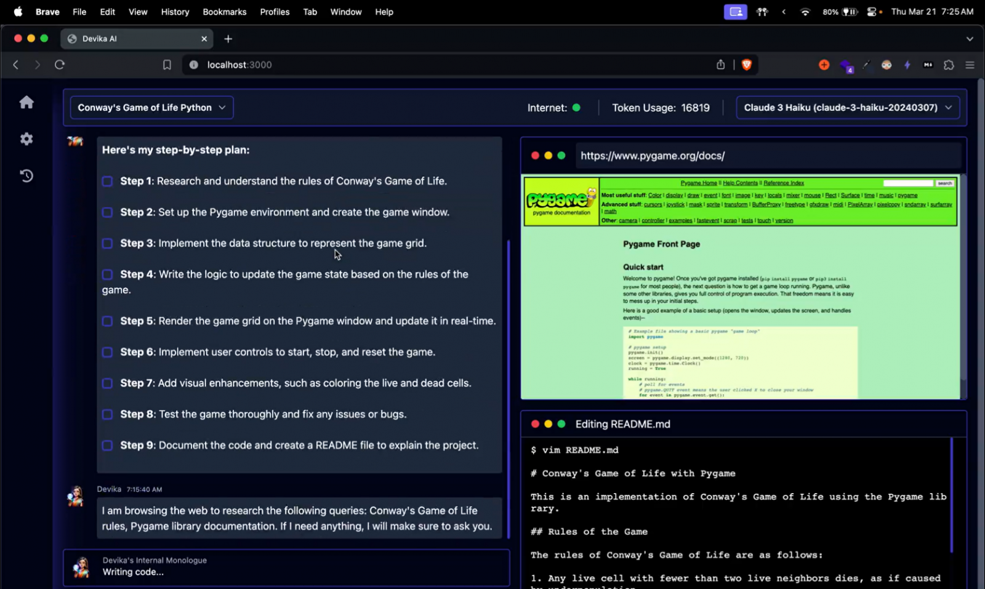Reload the page with refresh icon
The width and height of the screenshot is (985, 589).
pos(60,65)
